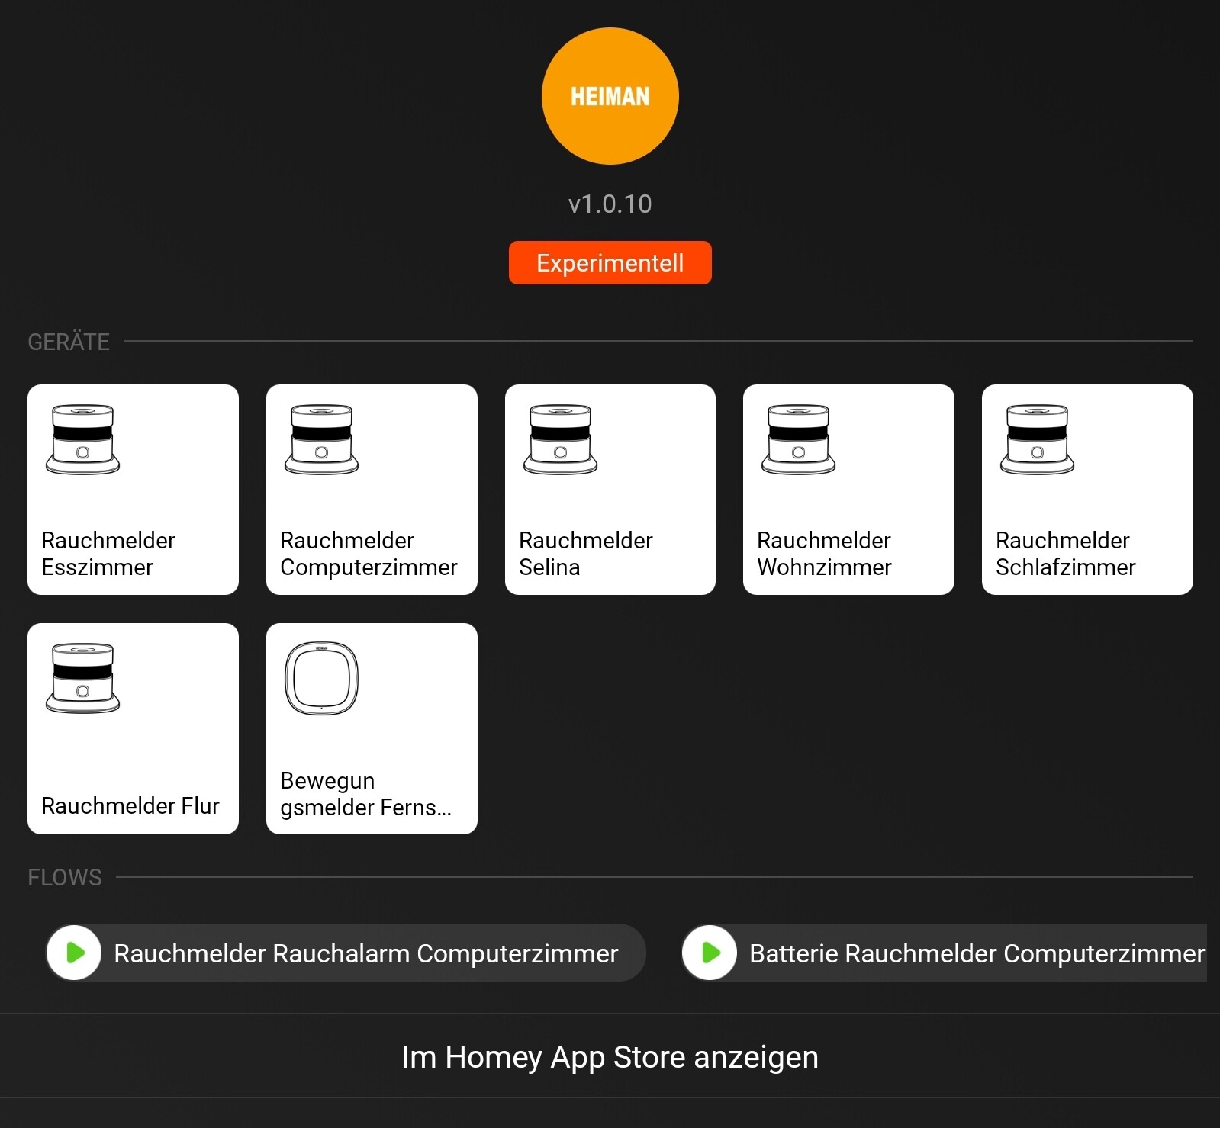Click the smoke detector icon for Rauchmelder Wohnzimmer
The height and width of the screenshot is (1128, 1220).
click(x=798, y=439)
